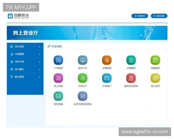Expand the 业务办理 chevron arrow
This screenshot has width=174, height=139.
39,62
